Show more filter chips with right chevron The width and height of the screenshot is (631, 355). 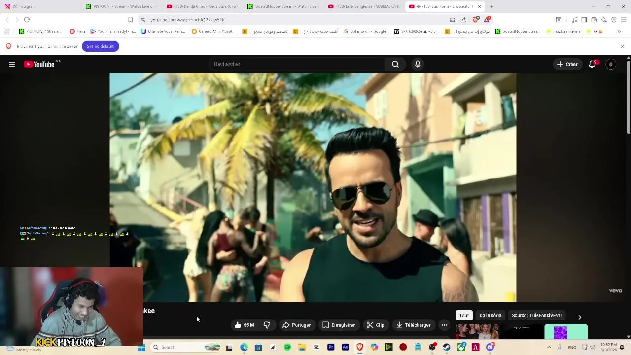(580, 317)
